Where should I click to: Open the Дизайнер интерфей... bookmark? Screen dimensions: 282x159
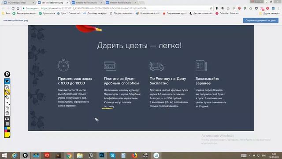pos(95,13)
